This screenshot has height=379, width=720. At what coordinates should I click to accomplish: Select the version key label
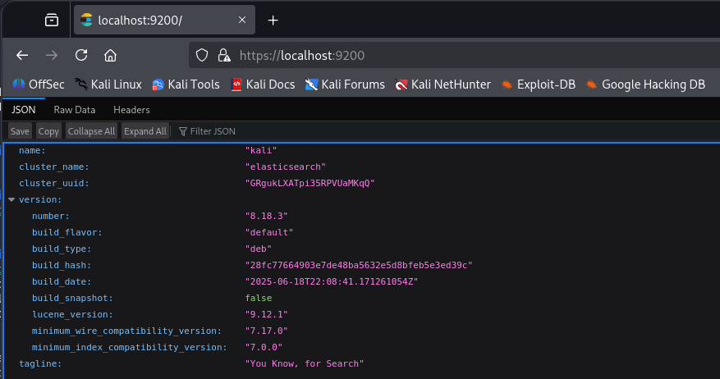(40, 199)
